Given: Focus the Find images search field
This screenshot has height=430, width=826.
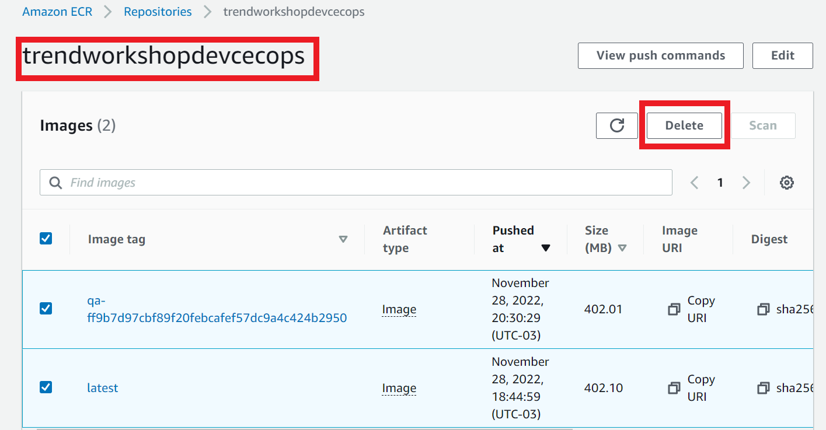Looking at the screenshot, I should click(x=356, y=183).
